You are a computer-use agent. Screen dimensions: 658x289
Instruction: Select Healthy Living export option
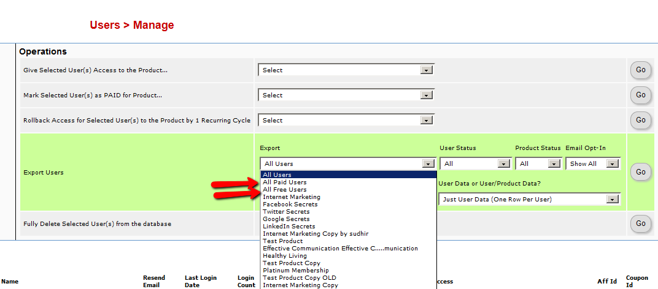click(x=285, y=256)
